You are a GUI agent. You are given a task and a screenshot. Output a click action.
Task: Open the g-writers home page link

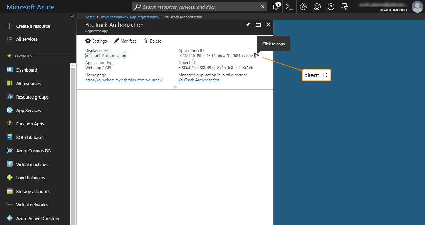click(x=124, y=80)
